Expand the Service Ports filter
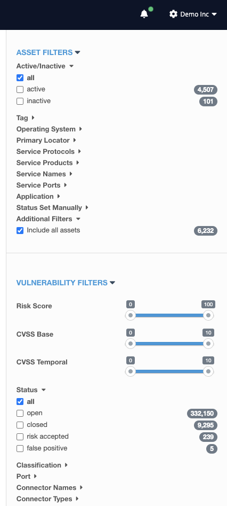 42,185
